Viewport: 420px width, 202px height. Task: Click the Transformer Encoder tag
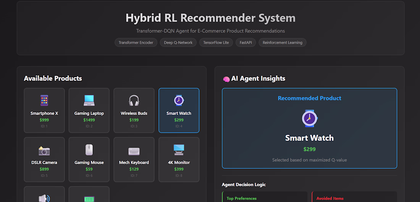136,43
